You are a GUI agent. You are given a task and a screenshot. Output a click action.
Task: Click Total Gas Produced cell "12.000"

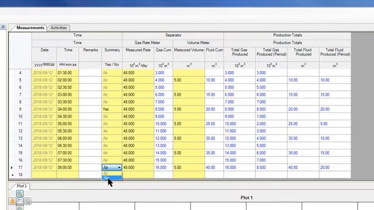240,138
